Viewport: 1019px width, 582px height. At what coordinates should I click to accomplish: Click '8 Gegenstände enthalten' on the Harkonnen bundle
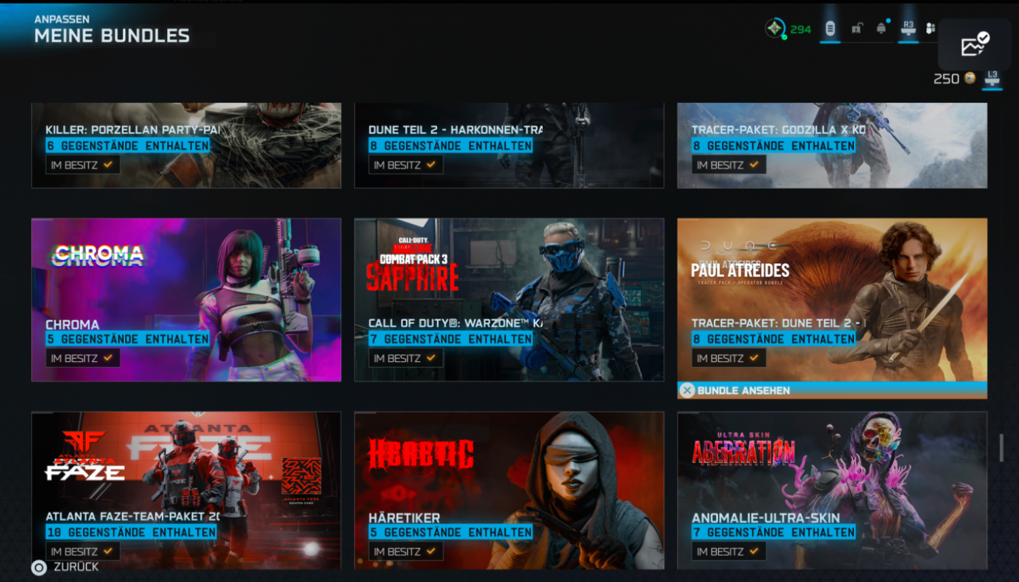pos(451,145)
